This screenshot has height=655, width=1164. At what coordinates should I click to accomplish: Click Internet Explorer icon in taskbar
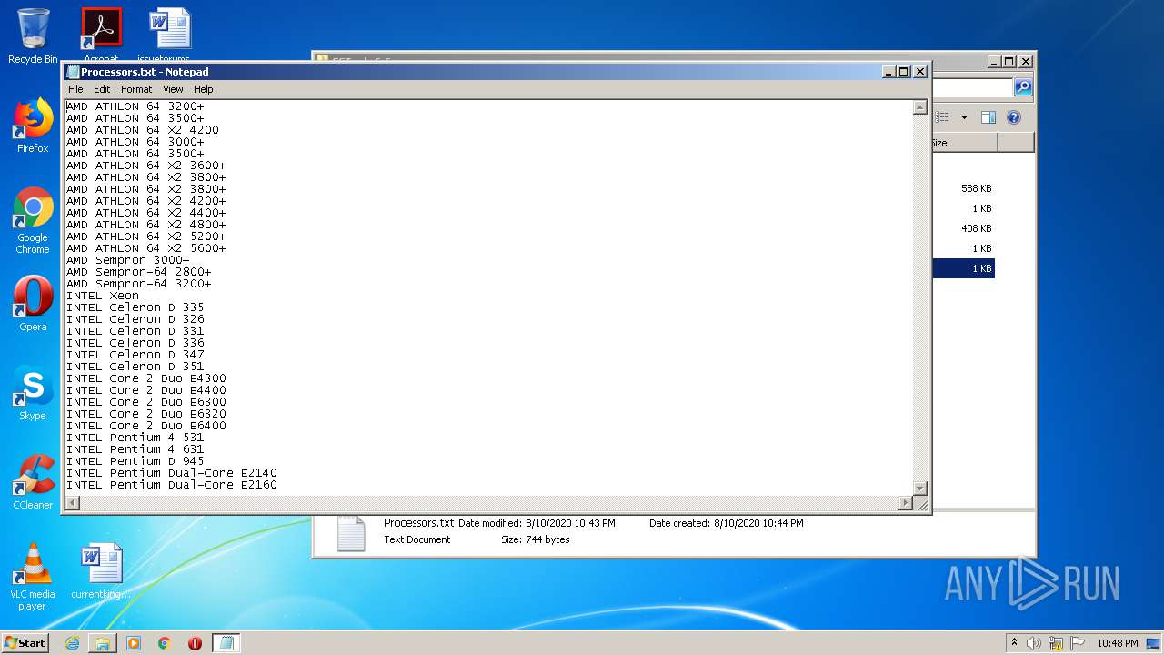[72, 643]
